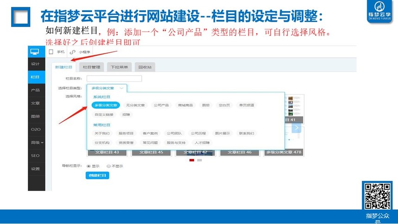Choose the 商城商品 column type
Image resolution: width=398 pixels, height=224 pixels.
186,105
